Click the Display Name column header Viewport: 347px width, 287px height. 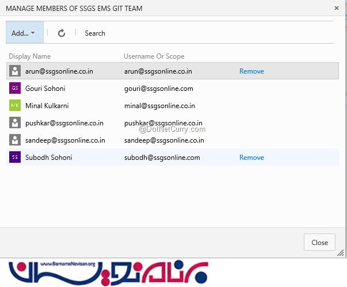[30, 56]
